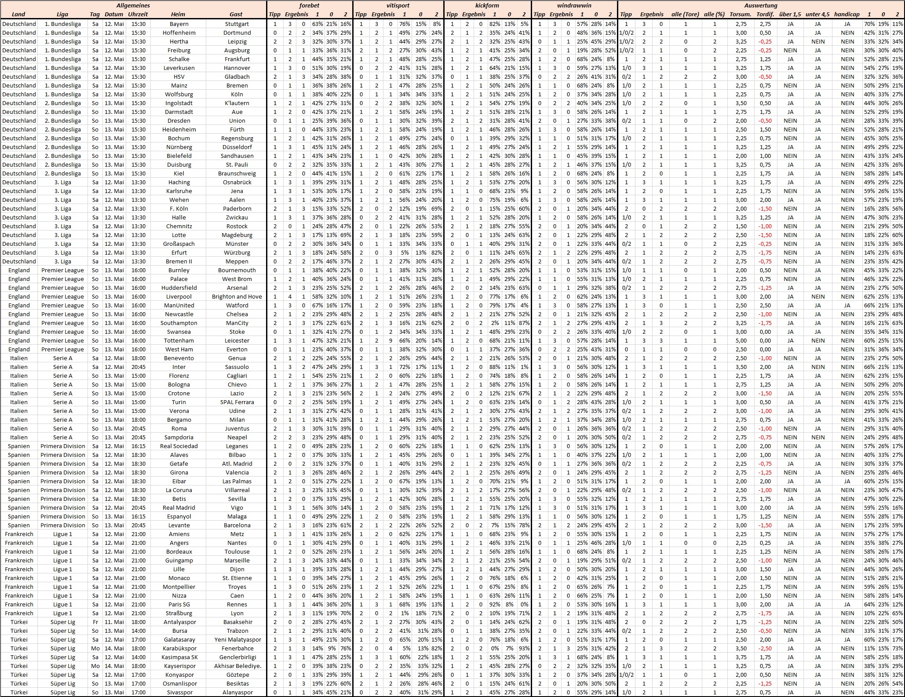Click the Braunschweig guest cell
This screenshot has height=697, width=905.
point(237,173)
